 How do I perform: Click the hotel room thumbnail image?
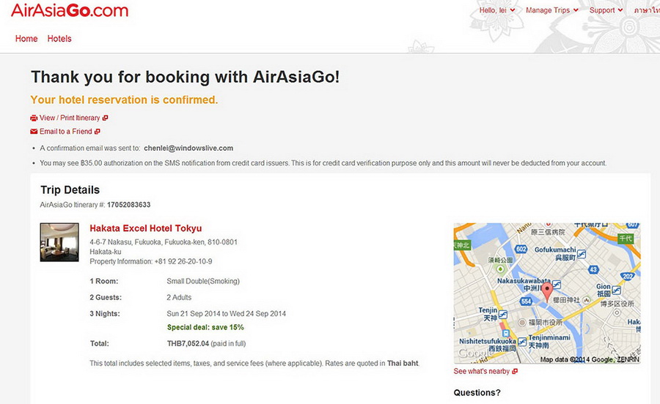tap(59, 242)
